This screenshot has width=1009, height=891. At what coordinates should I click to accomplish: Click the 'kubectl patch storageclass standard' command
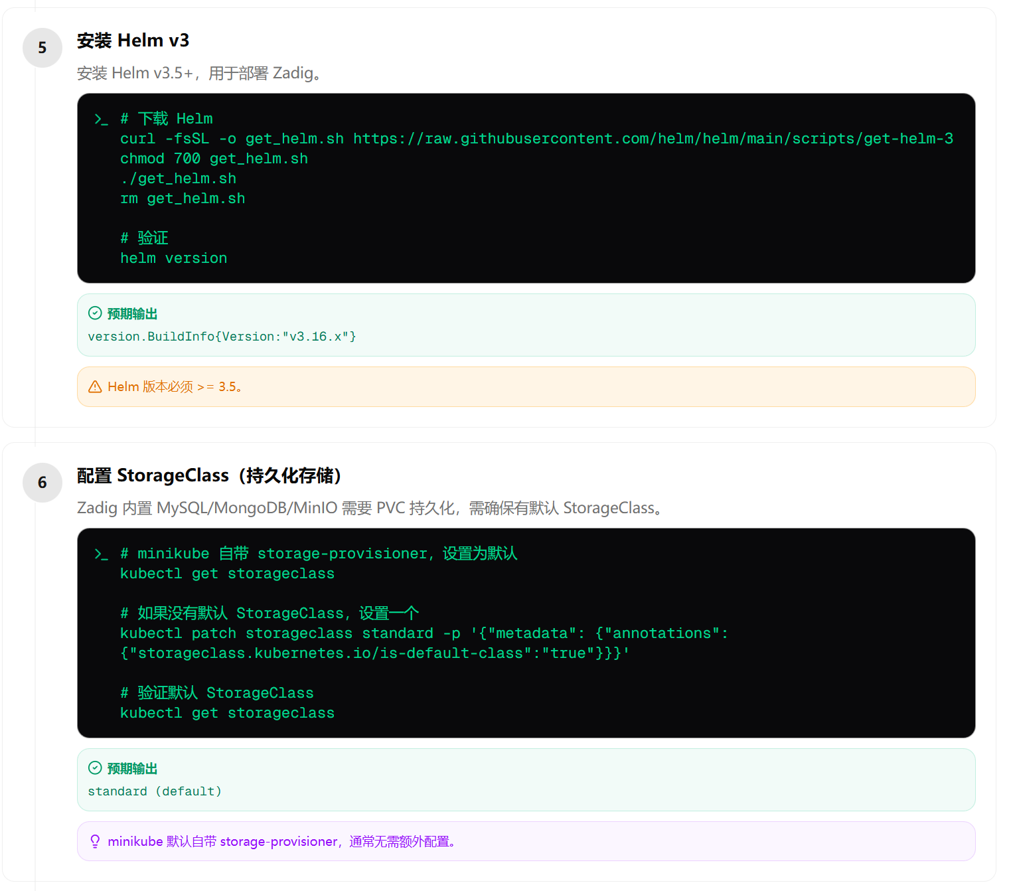point(424,633)
